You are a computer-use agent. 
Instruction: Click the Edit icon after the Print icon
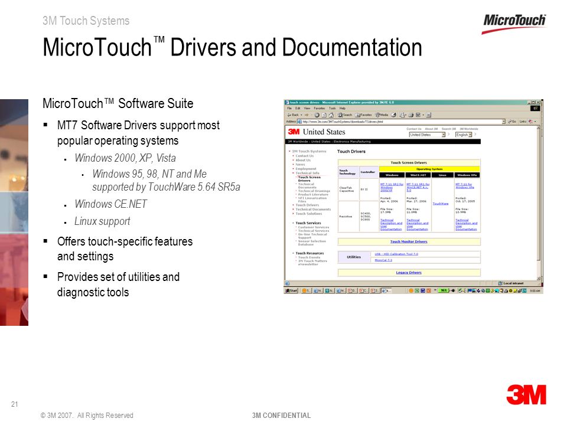(x=419, y=115)
